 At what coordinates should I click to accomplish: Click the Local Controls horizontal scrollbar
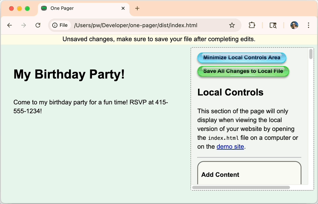pyautogui.click(x=241, y=187)
